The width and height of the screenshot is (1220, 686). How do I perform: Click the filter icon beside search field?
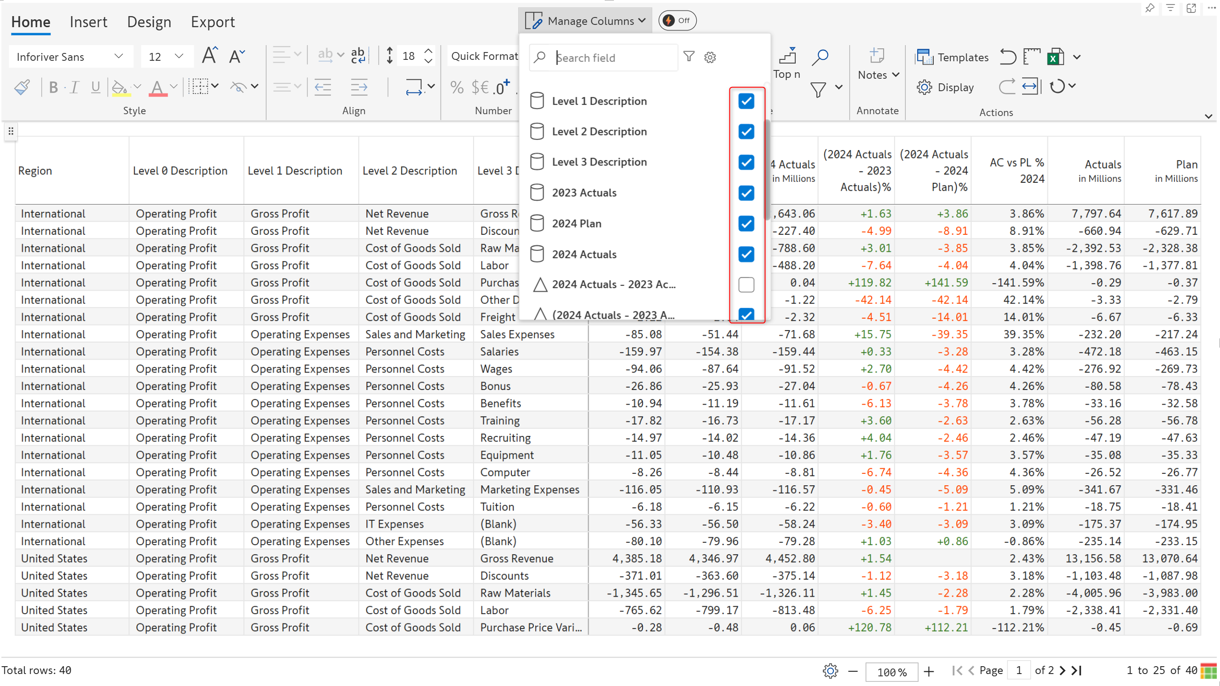click(688, 57)
